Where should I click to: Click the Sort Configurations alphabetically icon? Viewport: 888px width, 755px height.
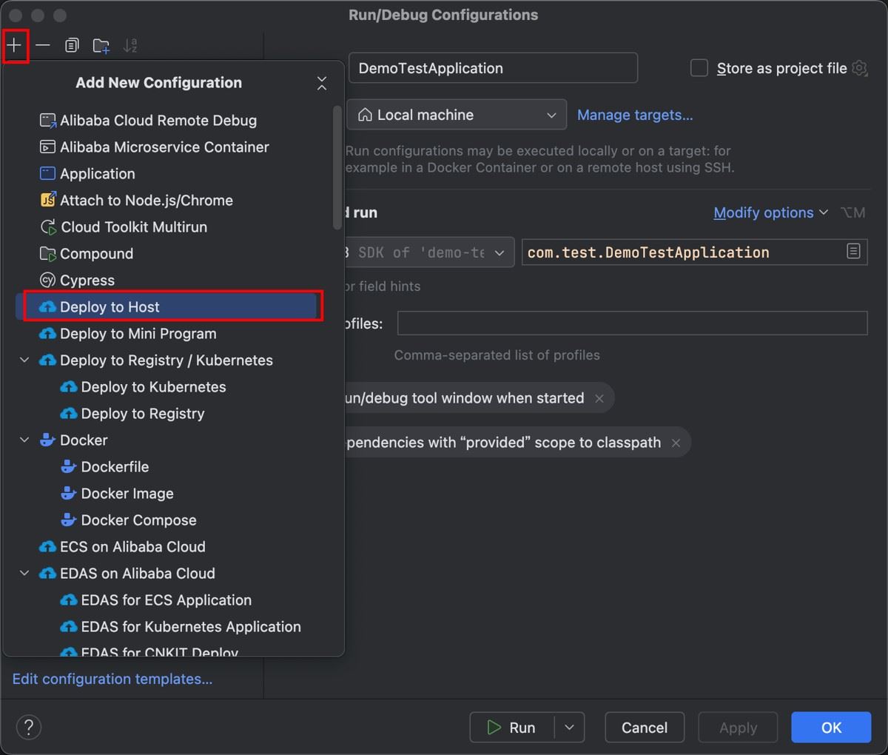coord(130,46)
